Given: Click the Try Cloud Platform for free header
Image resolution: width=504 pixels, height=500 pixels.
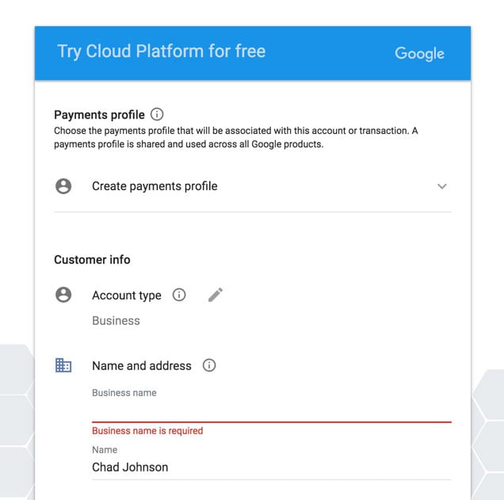Looking at the screenshot, I should (162, 52).
